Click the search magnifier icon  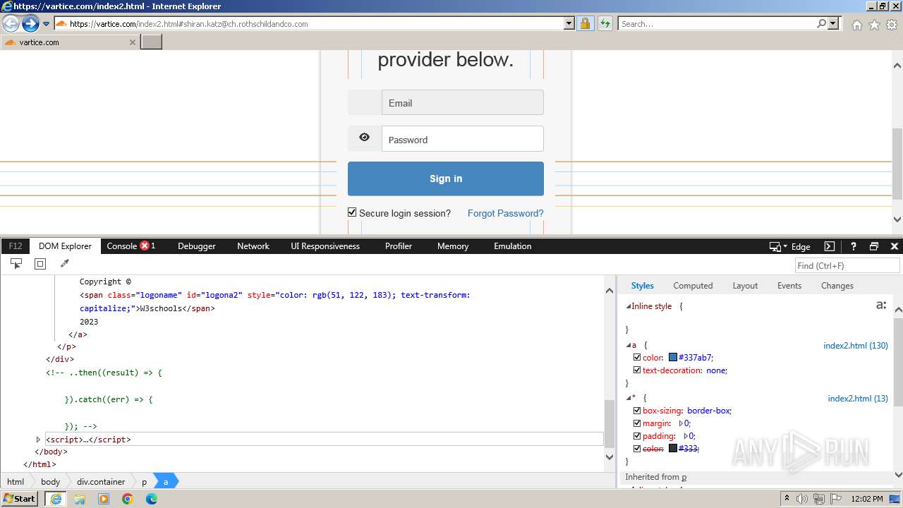(x=821, y=23)
